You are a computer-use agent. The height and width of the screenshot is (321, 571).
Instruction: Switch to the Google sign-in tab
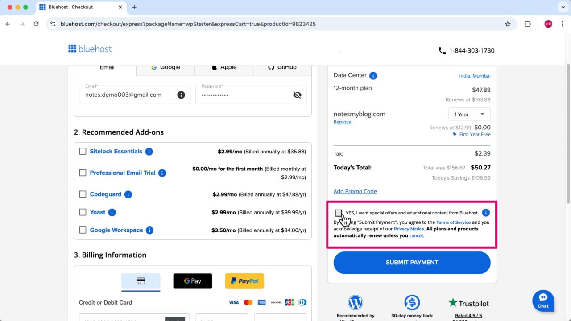click(x=166, y=67)
